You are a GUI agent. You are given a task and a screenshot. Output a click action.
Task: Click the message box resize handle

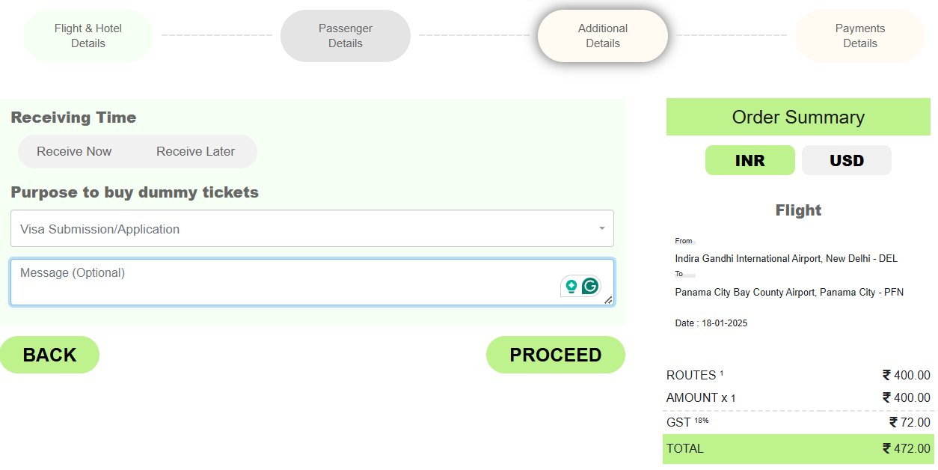coord(608,300)
